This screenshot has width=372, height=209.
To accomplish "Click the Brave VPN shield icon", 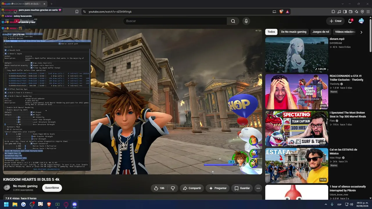I will point(362,12).
